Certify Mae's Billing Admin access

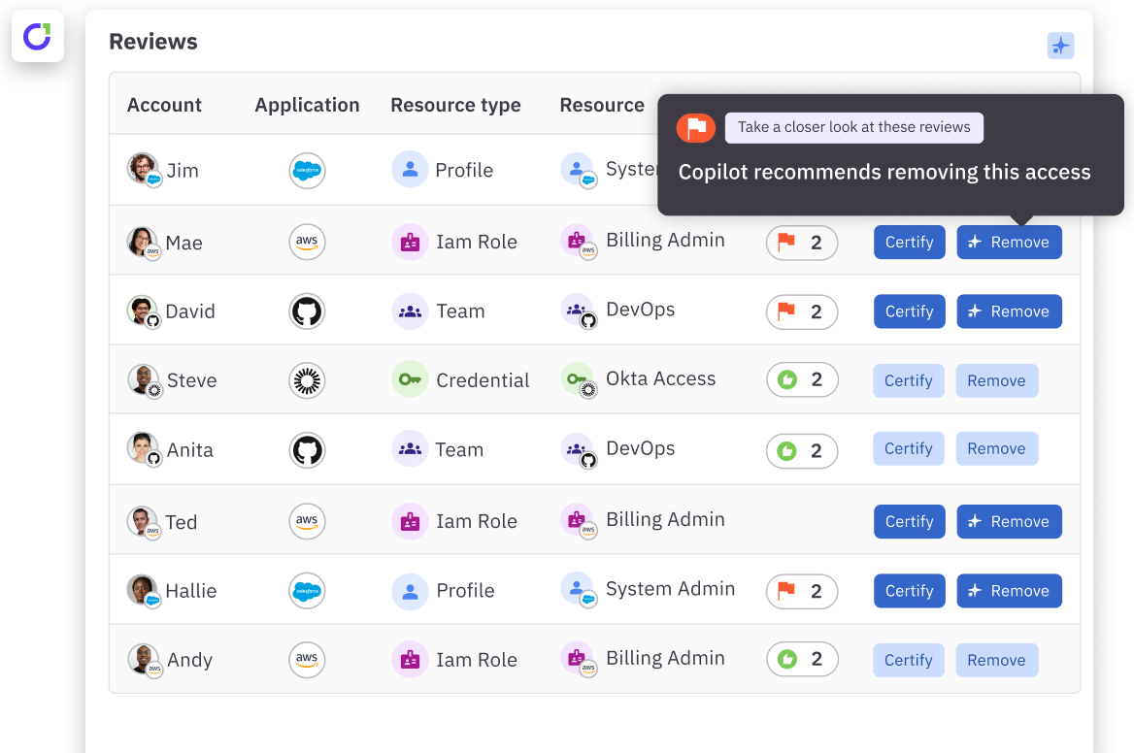point(909,242)
